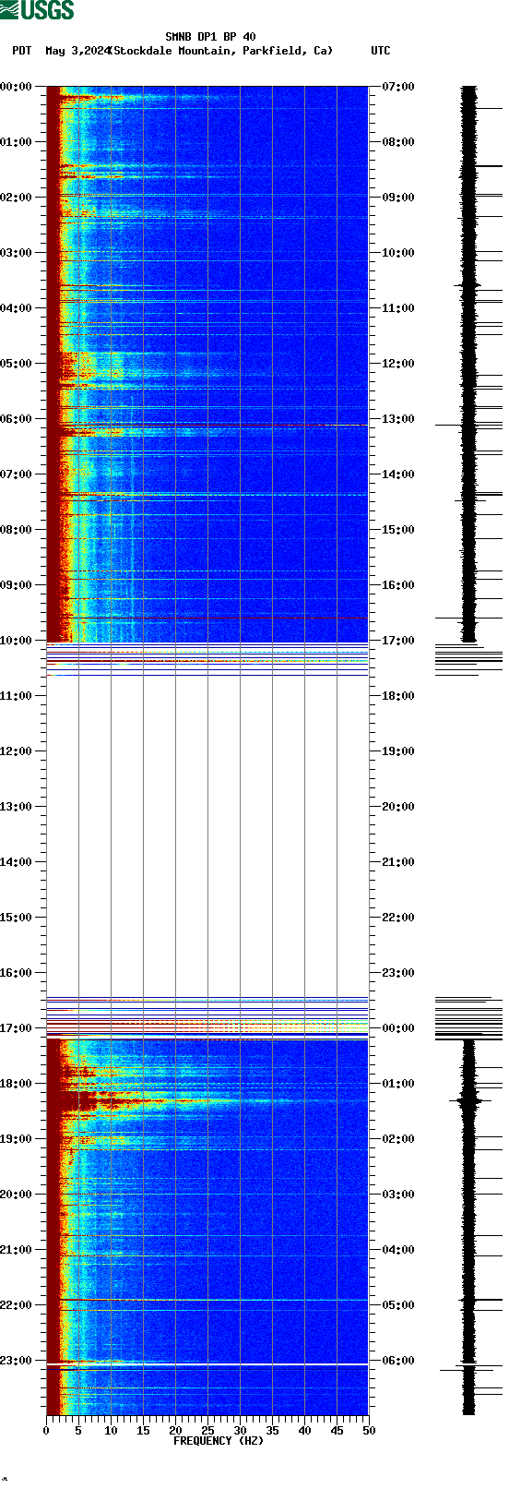Click the 08:00 PDT time label

[x=16, y=530]
